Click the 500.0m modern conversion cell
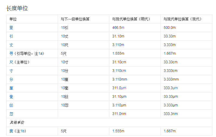216x137 pixels. click(170, 28)
